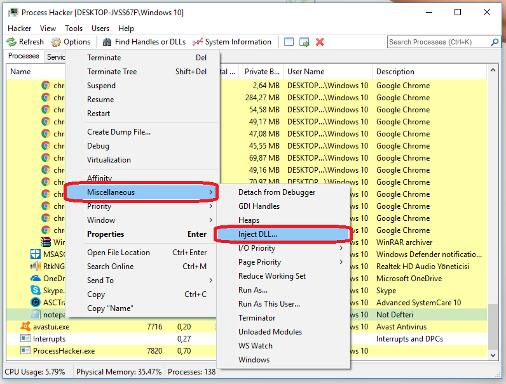506x384 pixels.
Task: Click the OneDrive cloud icon
Action: coord(35,278)
